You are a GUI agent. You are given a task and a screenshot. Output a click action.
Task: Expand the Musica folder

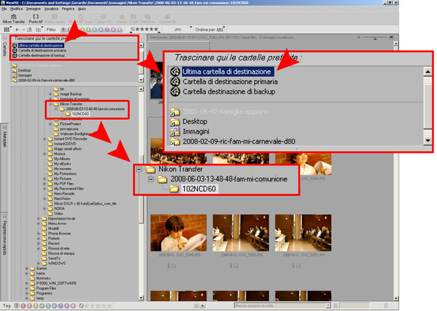(x=44, y=154)
